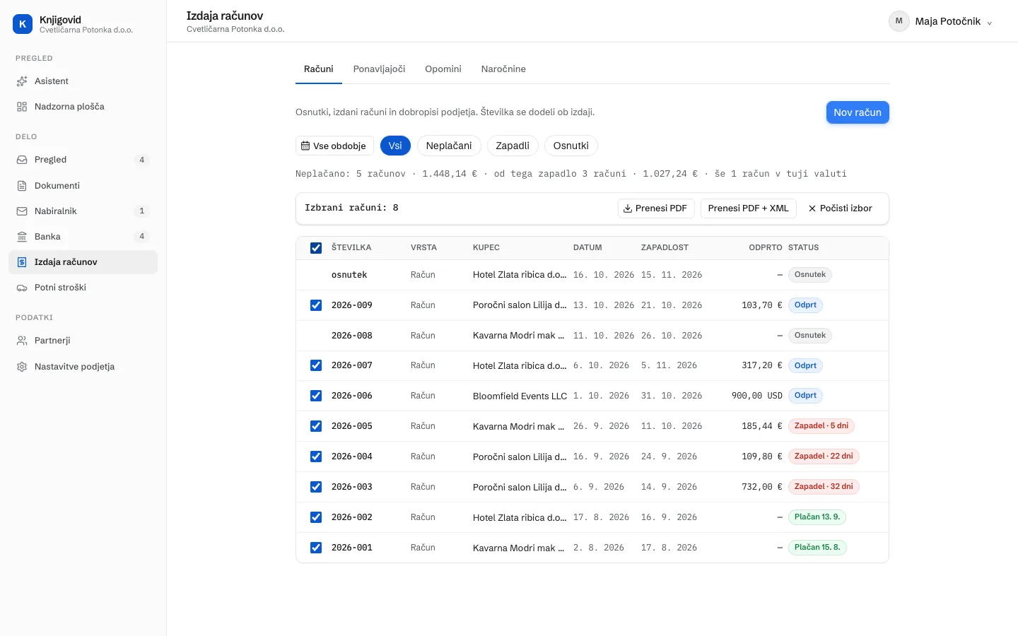
Task: Click the Dokumenti file icon
Action: pos(22,186)
